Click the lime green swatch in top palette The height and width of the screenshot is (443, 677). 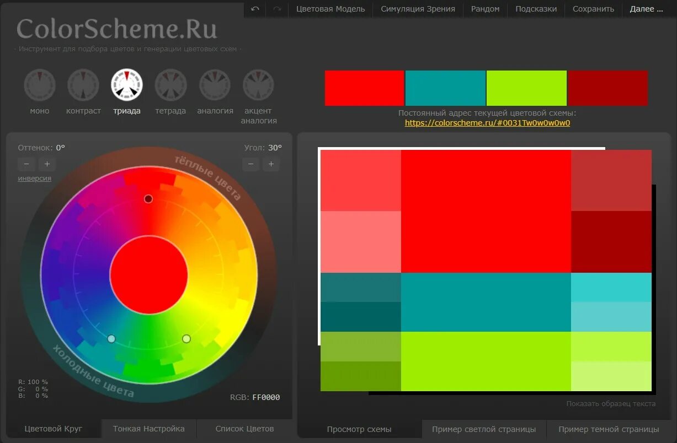click(526, 88)
